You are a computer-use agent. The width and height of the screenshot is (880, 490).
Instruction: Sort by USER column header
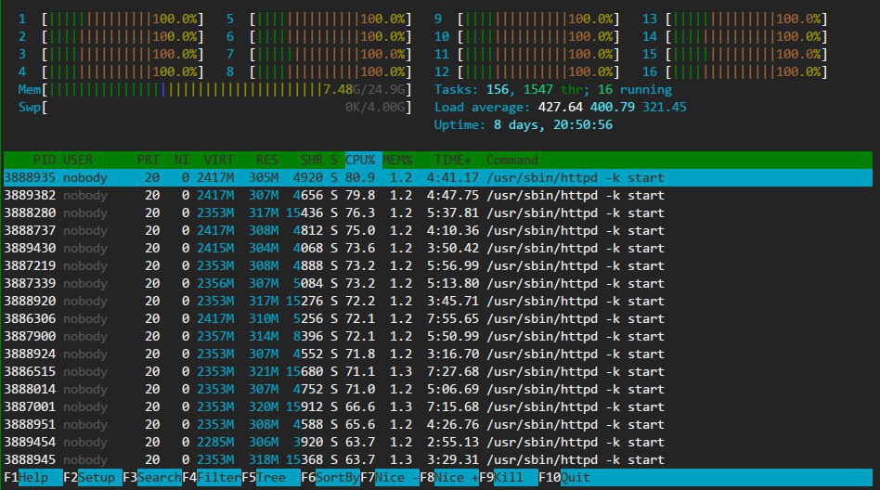coord(77,160)
